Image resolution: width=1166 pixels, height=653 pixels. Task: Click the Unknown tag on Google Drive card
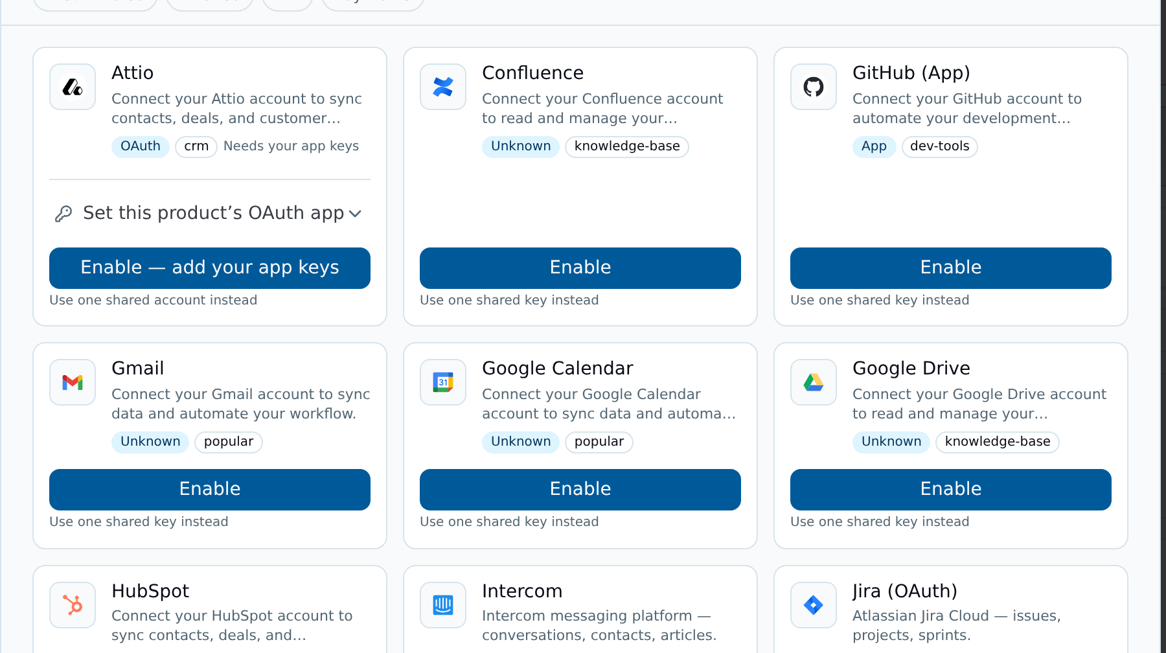tap(891, 442)
